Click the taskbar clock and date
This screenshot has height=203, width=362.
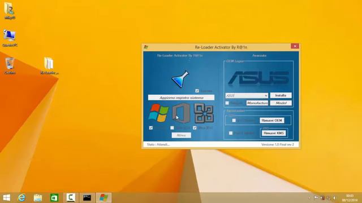pos(350,198)
